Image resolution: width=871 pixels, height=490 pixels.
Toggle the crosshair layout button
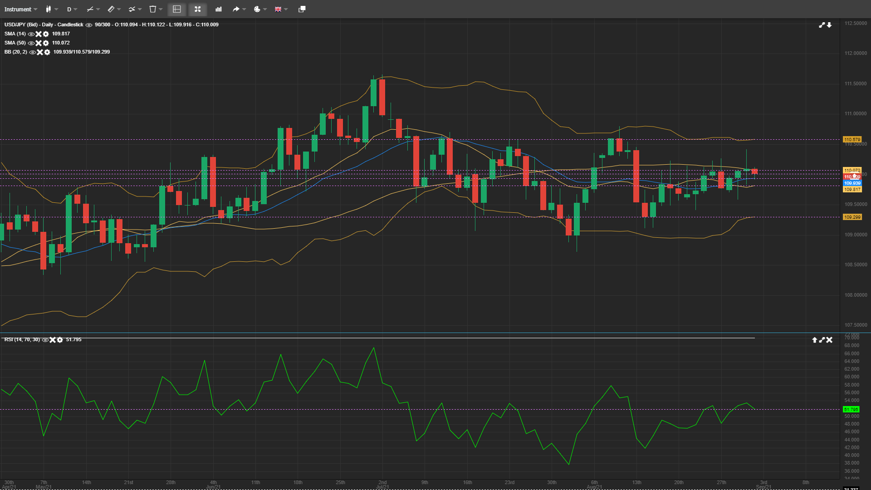coord(177,9)
